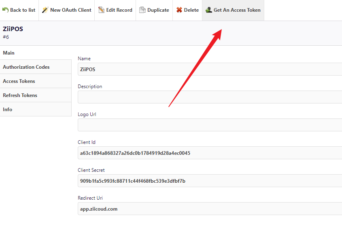Click the New OAuth Client wand icon
The height and width of the screenshot is (230, 342).
point(45,10)
